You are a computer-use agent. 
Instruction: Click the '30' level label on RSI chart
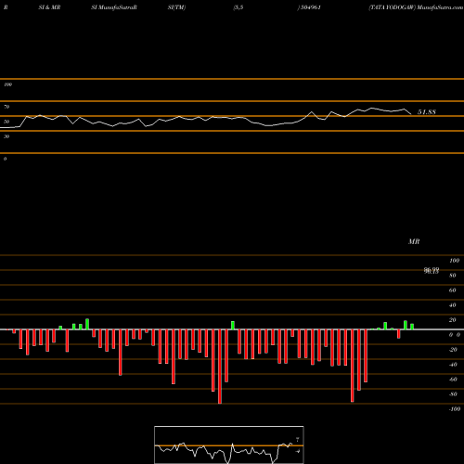pyautogui.click(x=6, y=136)
